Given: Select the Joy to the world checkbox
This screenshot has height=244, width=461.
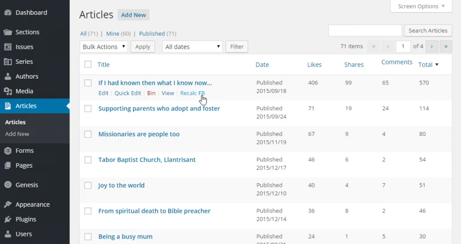Looking at the screenshot, I should pyautogui.click(x=88, y=186).
